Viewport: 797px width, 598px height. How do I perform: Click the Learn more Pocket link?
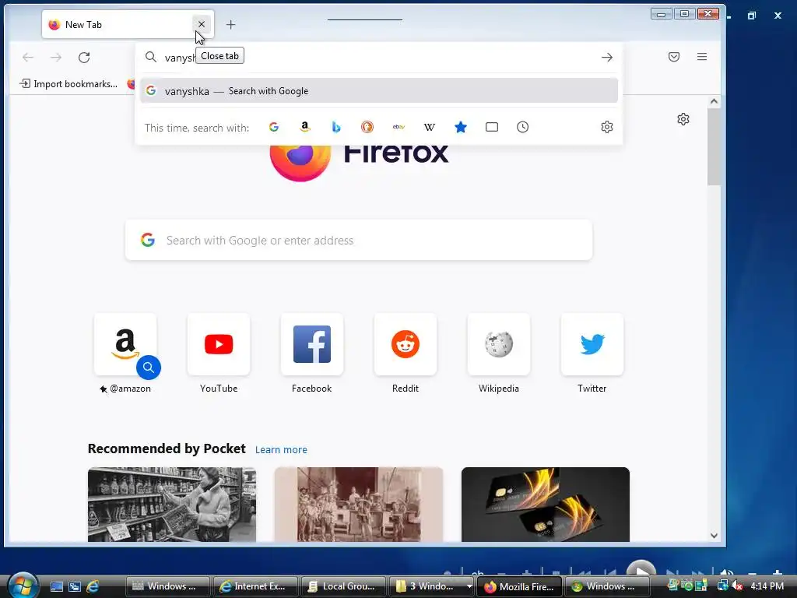281,449
